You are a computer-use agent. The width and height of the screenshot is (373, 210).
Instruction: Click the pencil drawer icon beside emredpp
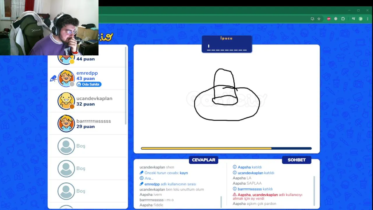coord(53,78)
